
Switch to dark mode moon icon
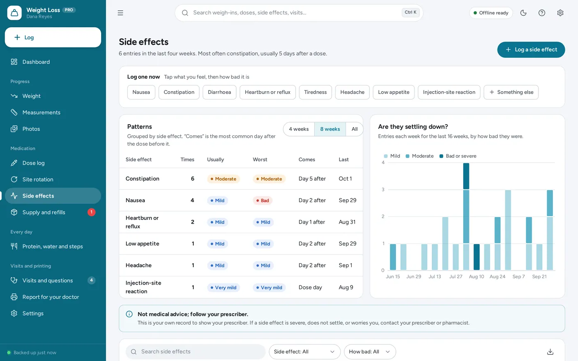[x=524, y=13]
